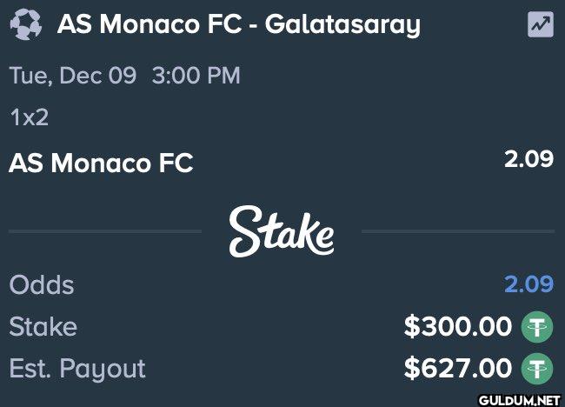Click the Tue, Dec 09 date text

73,76
